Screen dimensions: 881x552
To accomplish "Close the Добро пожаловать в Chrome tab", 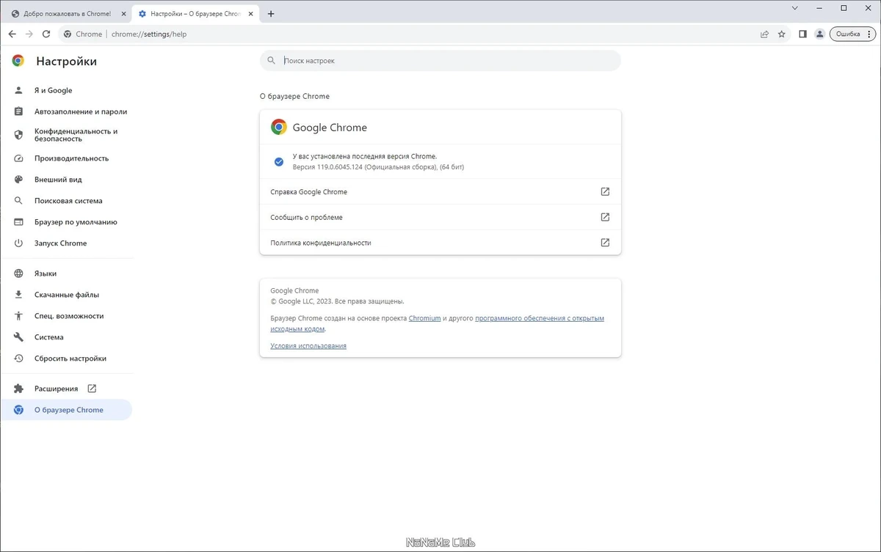I will pyautogui.click(x=123, y=14).
